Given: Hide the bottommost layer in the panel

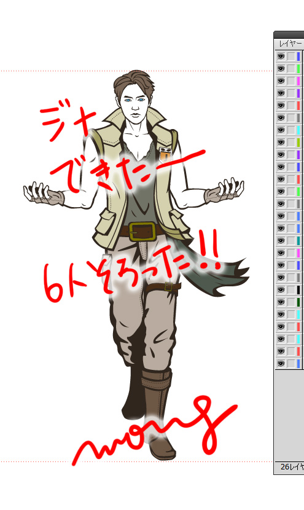Looking at the screenshot, I should point(281,364).
